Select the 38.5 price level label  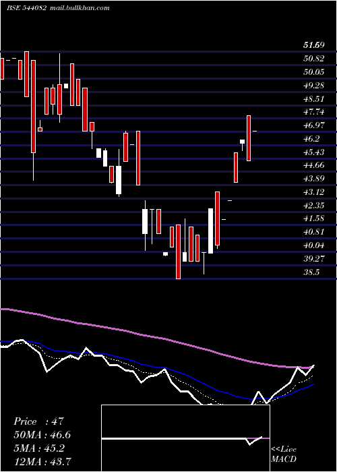click(311, 272)
